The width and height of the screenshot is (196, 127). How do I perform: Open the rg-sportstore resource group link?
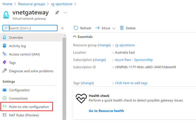(125, 45)
